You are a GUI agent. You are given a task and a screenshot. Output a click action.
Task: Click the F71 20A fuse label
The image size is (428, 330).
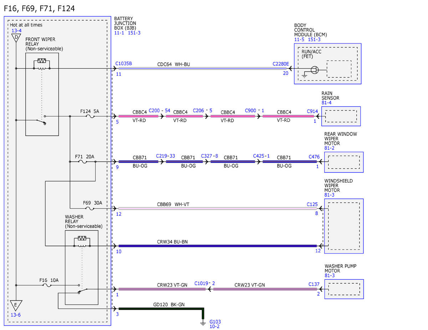[85, 157]
